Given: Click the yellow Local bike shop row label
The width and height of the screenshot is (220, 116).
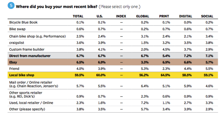Looking at the screenshot, I should (x=22, y=75).
